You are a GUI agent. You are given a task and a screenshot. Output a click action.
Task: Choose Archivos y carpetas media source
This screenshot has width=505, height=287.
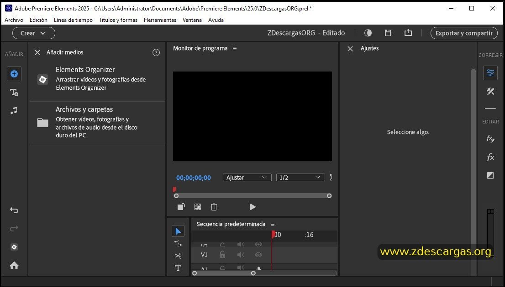[97, 123]
